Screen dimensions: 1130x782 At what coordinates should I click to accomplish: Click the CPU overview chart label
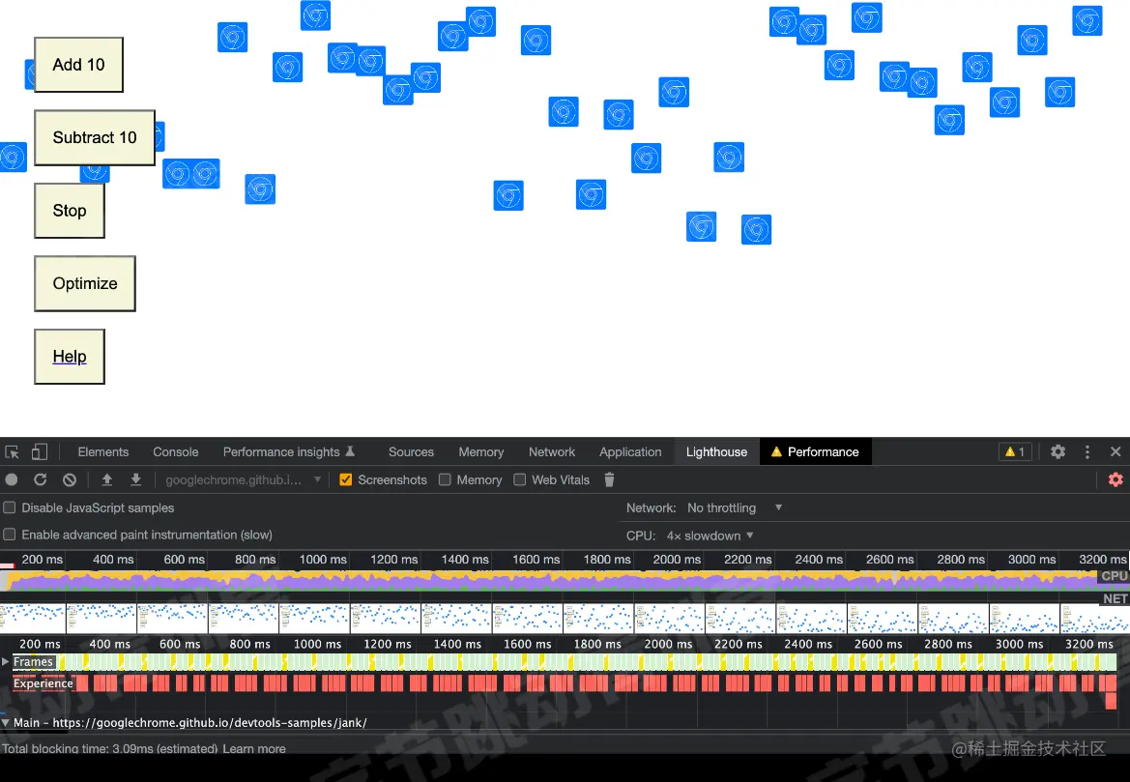(1115, 576)
